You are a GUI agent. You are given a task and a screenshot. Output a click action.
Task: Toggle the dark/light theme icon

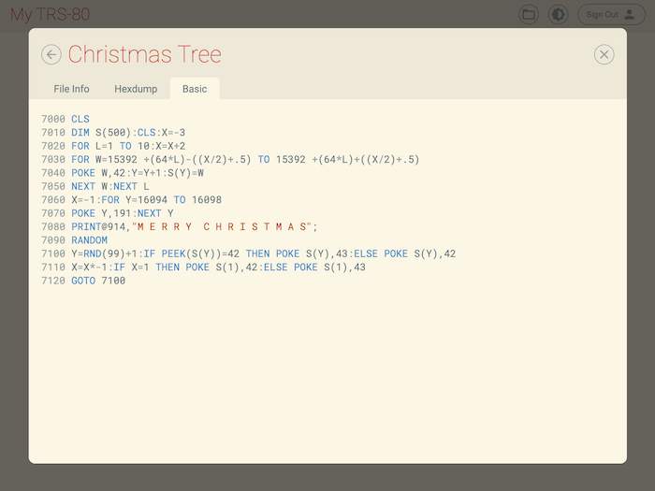[558, 15]
